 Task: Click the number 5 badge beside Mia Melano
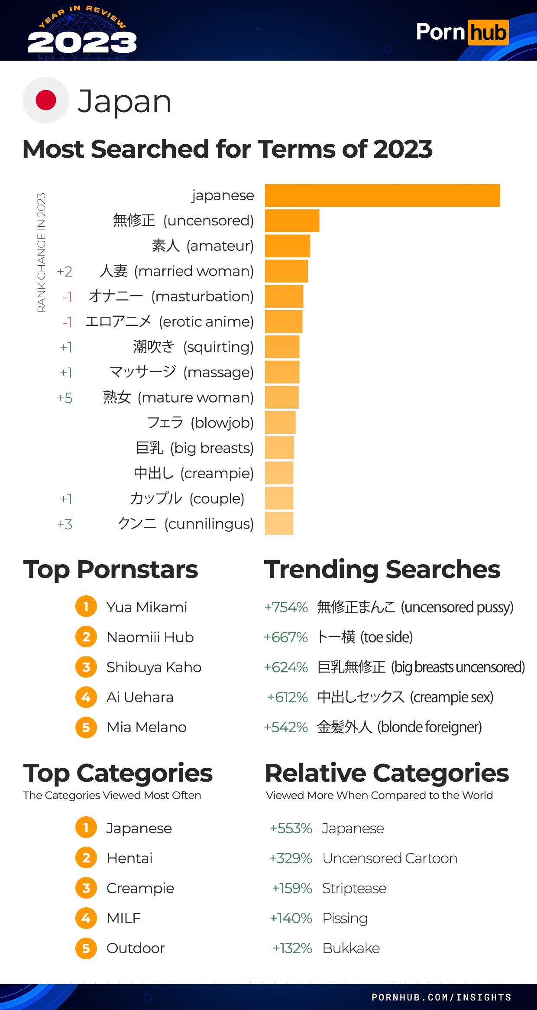click(x=86, y=727)
